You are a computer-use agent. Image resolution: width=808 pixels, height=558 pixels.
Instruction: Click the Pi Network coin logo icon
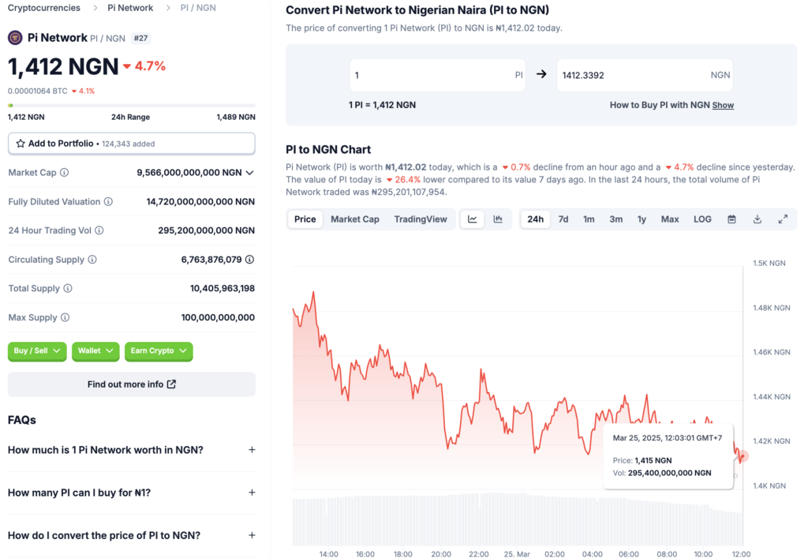[x=15, y=38]
